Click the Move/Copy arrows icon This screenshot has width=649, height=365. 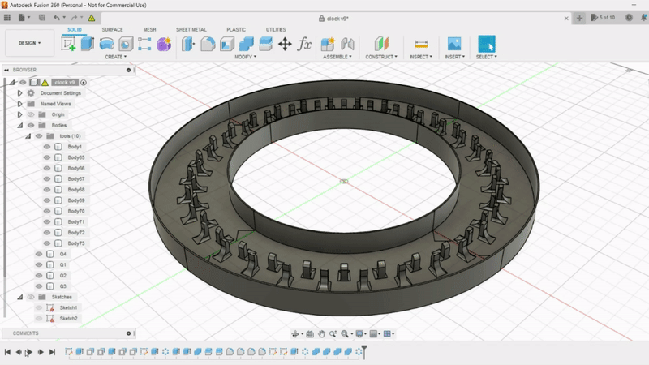click(x=285, y=44)
